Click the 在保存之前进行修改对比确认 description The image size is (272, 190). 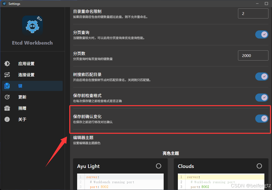tap(93, 122)
